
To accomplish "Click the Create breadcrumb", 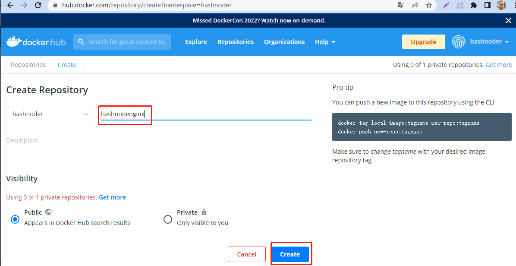I will (x=67, y=65).
